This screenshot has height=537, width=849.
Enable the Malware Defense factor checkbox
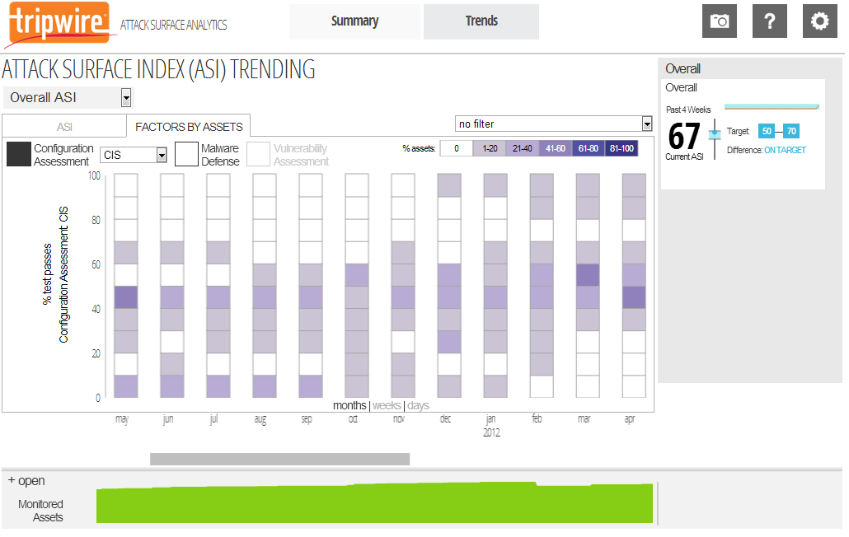(186, 154)
